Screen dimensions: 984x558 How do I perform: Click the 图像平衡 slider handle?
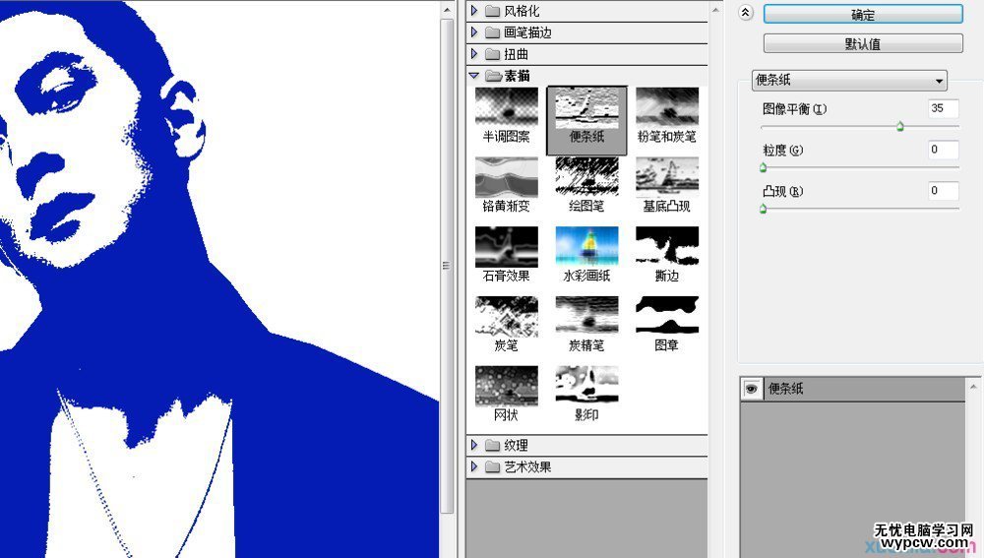point(900,126)
